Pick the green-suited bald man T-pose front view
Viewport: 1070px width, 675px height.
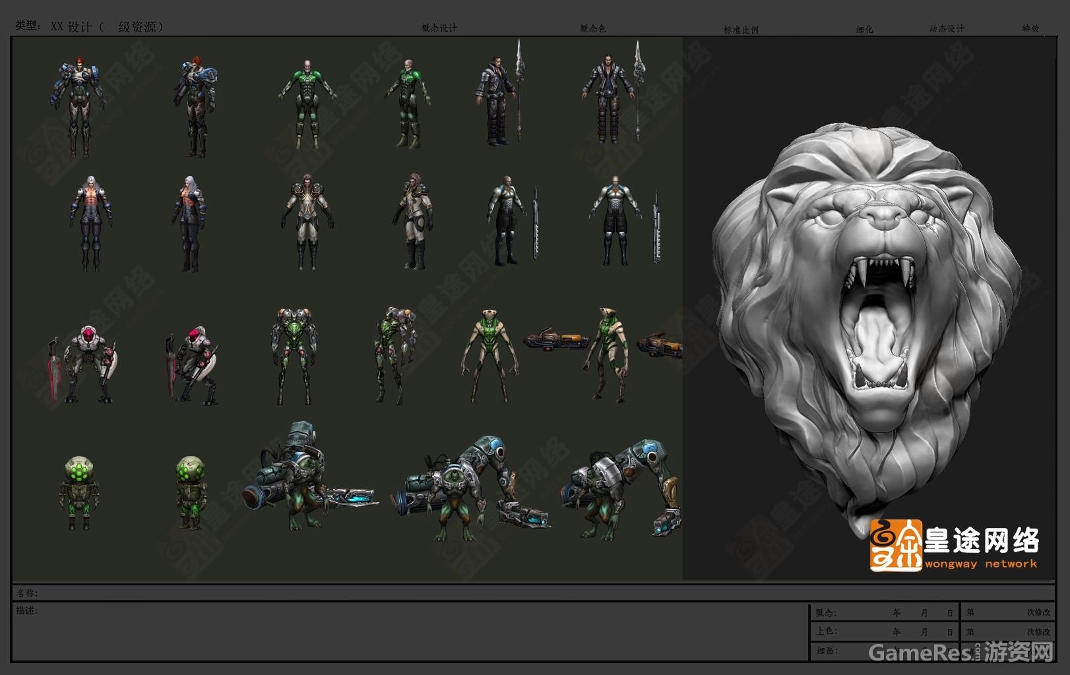[306, 104]
